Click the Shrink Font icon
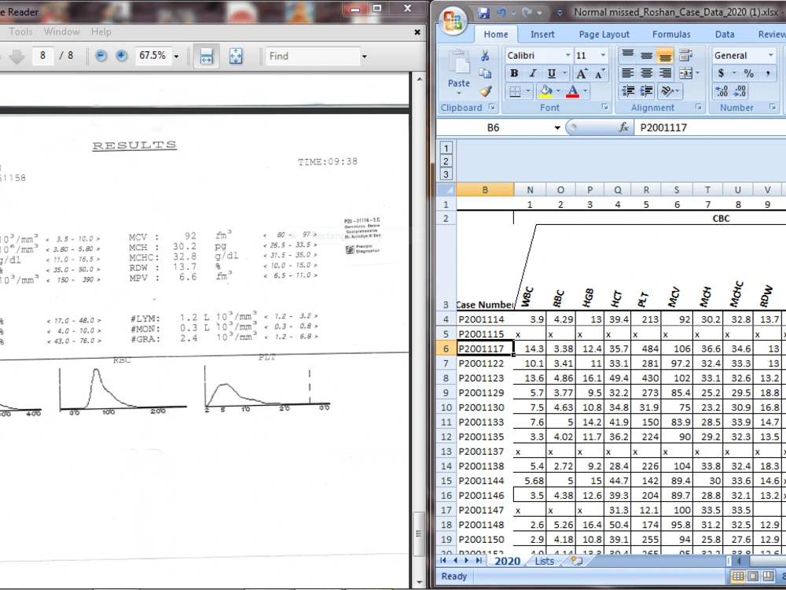The image size is (786, 590). (600, 74)
